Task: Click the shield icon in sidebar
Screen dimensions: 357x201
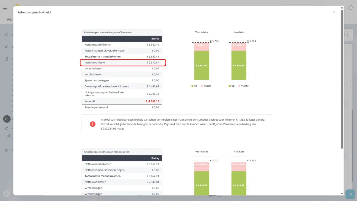Action: pyautogui.click(x=7, y=119)
